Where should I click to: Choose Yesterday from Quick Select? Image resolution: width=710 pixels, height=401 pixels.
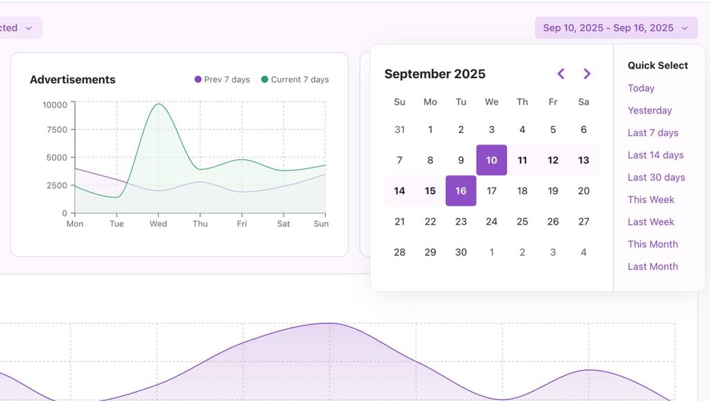coord(650,110)
